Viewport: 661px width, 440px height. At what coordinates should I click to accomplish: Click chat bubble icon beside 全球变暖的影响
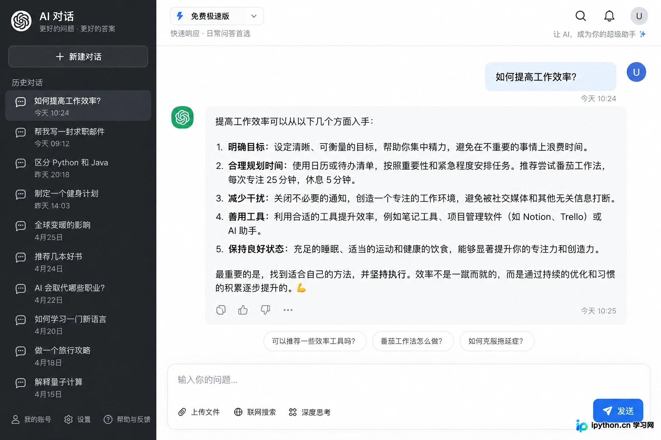[x=21, y=226]
